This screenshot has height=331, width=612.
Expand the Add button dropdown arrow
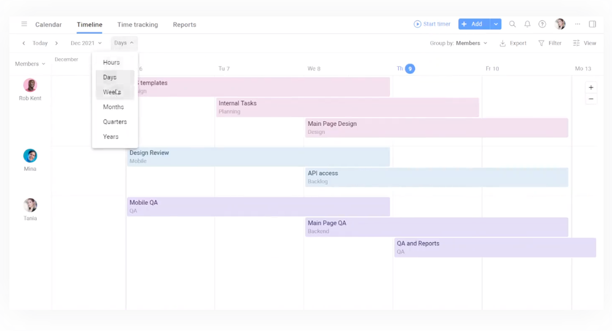[496, 24]
